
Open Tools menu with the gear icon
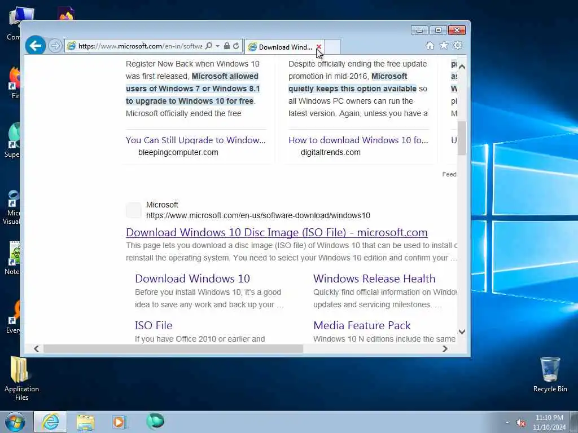click(458, 45)
